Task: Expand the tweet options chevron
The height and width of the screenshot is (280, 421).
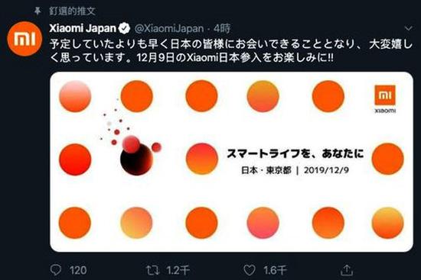Action: click(x=409, y=28)
